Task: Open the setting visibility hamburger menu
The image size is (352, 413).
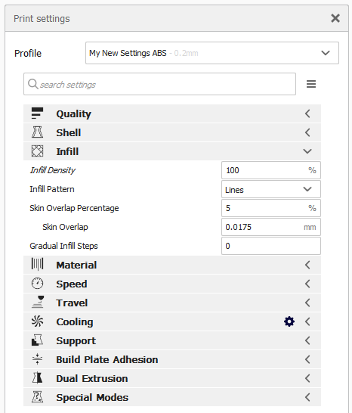Action: (x=311, y=84)
